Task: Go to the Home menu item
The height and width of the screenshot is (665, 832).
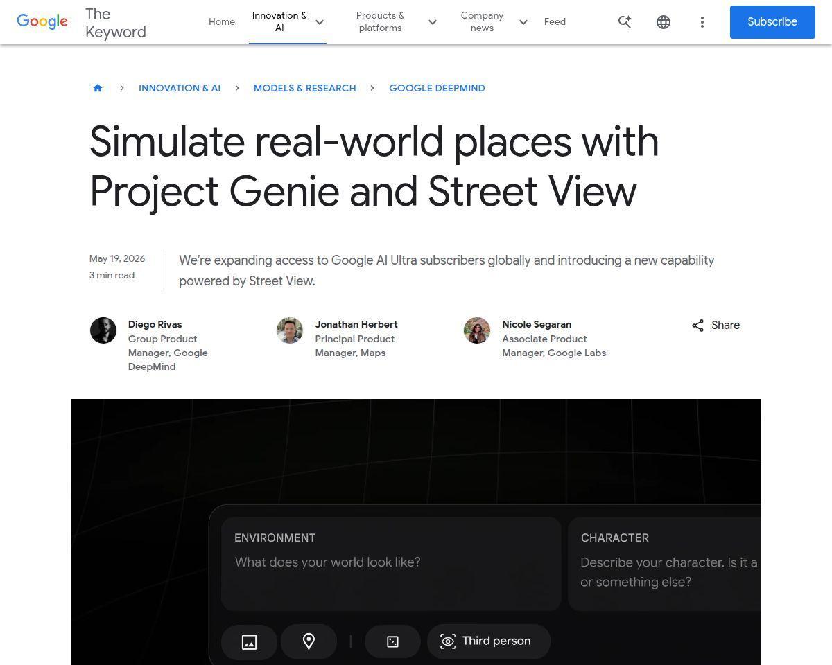Action: click(x=222, y=21)
